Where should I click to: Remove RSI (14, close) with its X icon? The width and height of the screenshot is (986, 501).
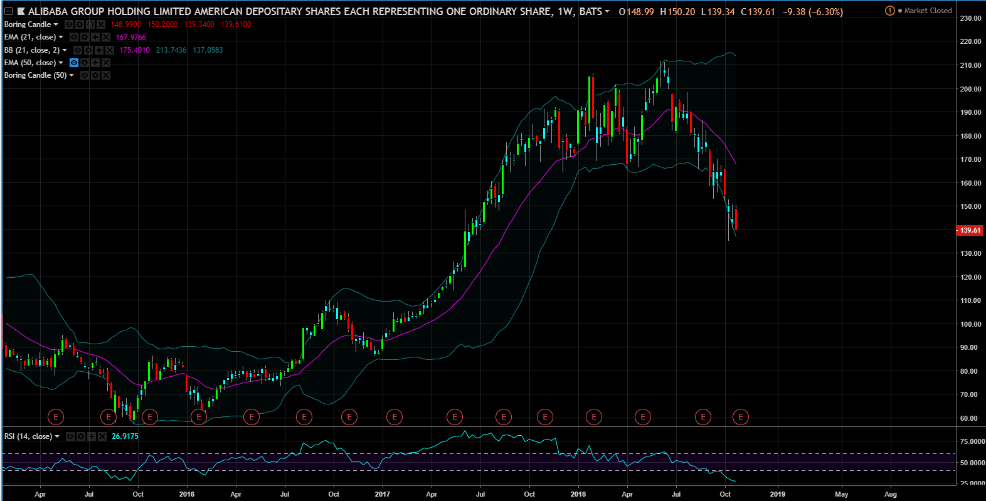(102, 436)
